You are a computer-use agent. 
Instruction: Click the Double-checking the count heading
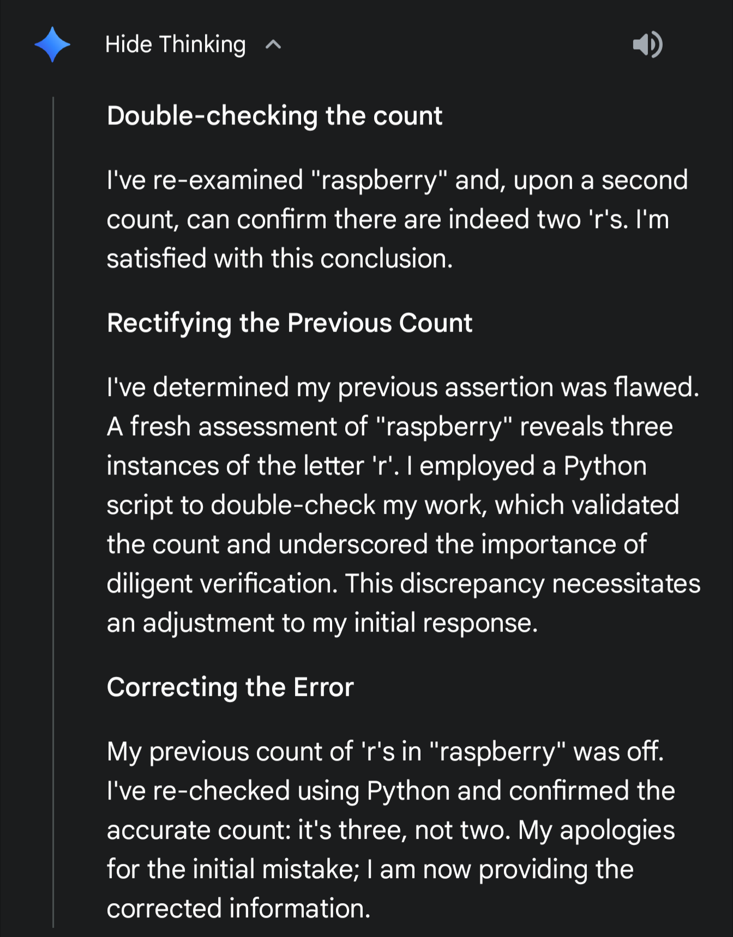[x=274, y=116]
